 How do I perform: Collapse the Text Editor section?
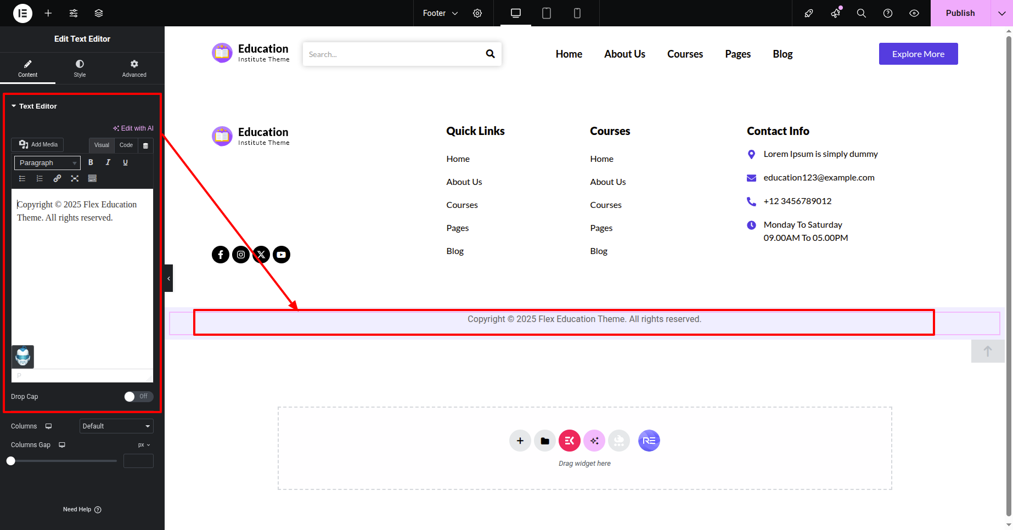tap(34, 106)
